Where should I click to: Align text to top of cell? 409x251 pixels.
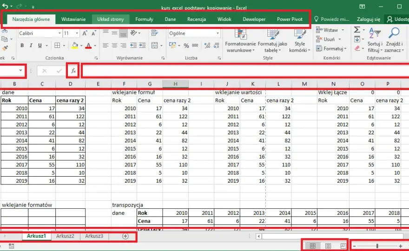point(106,33)
